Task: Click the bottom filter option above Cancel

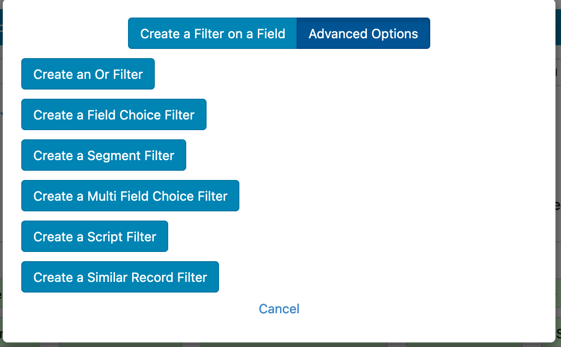Action: tap(120, 277)
